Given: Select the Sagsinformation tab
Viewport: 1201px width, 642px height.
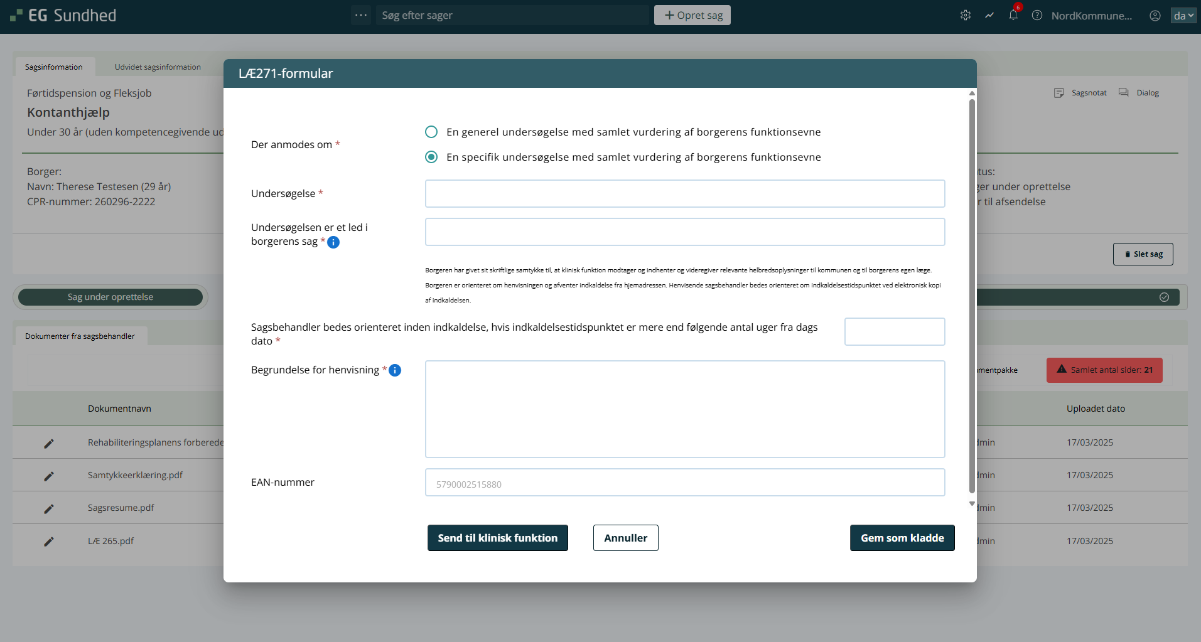Looking at the screenshot, I should point(54,67).
